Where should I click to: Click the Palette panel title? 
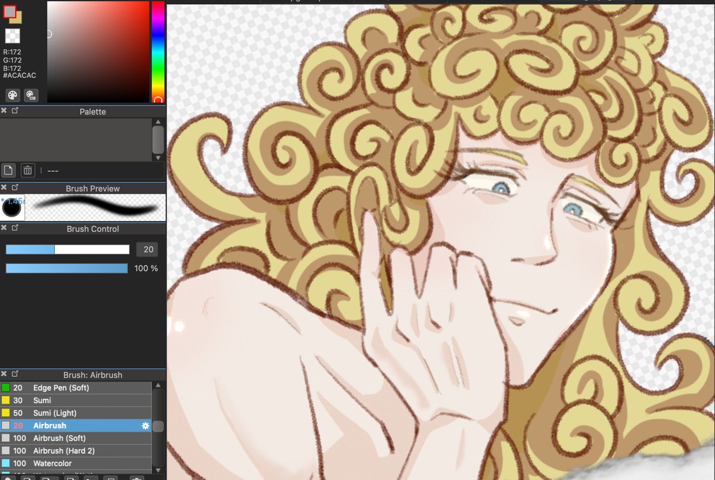pyautogui.click(x=93, y=111)
